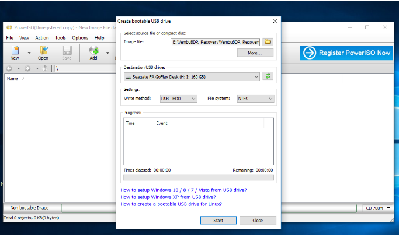Open the dropdown arrow next to New
Image resolution: width=399 pixels, height=237 pixels.
[x=29, y=53]
